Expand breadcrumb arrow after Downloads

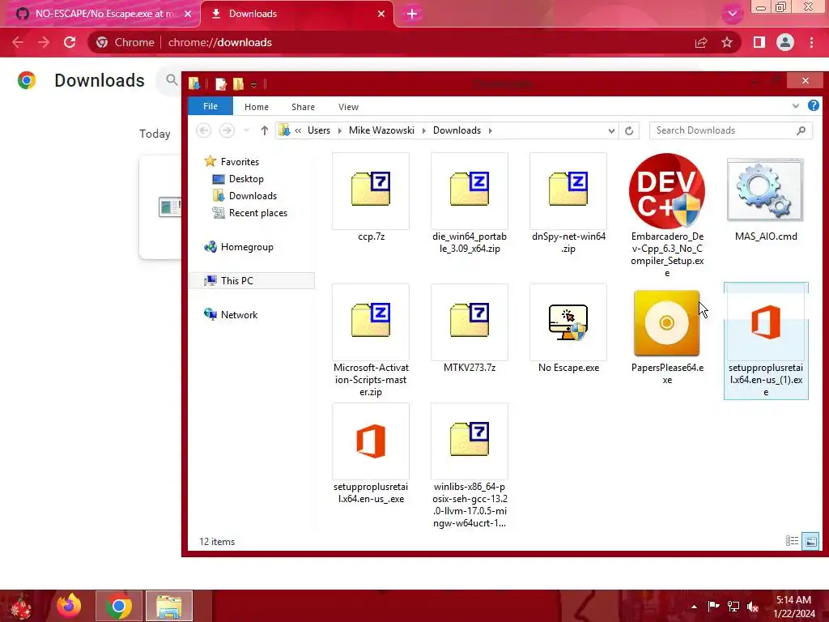coord(490,130)
